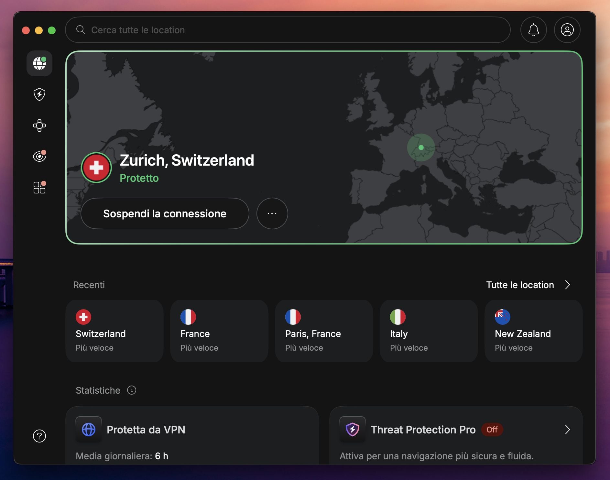
Task: Click the green server dot on the map
Action: coord(421,147)
